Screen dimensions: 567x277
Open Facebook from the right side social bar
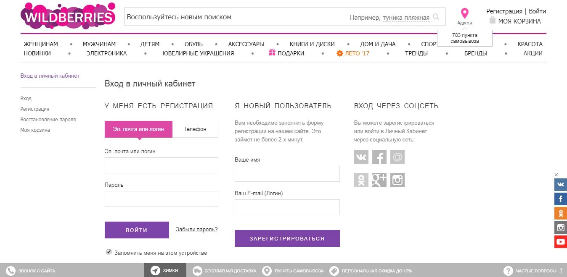pos(561,199)
